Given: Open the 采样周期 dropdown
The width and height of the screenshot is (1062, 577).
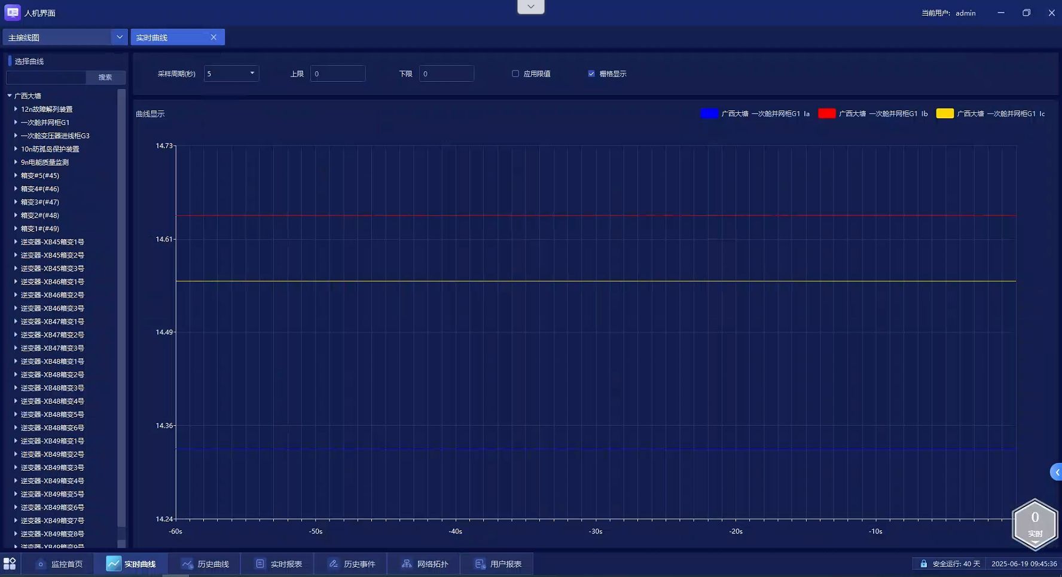Looking at the screenshot, I should [x=231, y=73].
